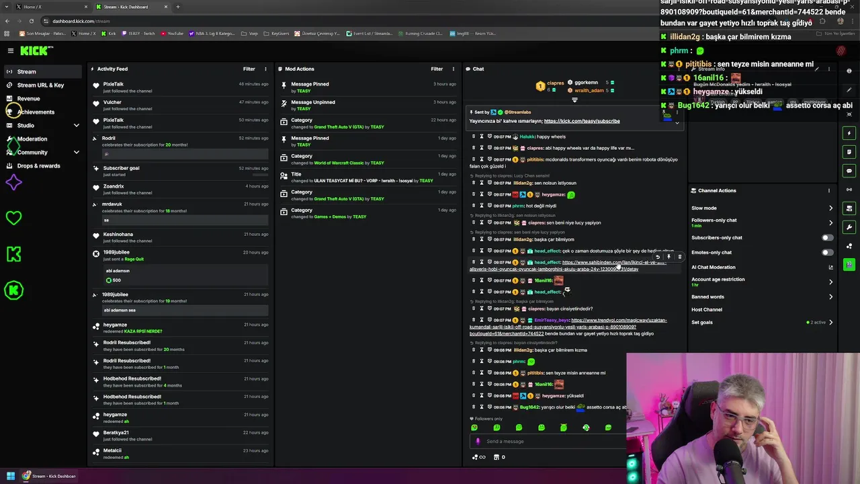Viewport: 860px width, 484px height.
Task: Pin head_effect's hovered message
Action: click(x=669, y=257)
